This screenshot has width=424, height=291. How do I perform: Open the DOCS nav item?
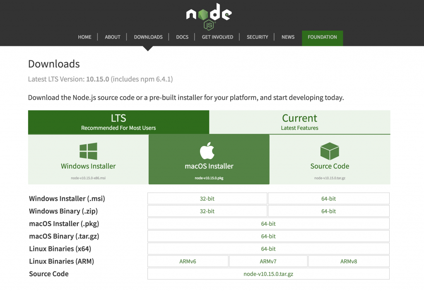(x=182, y=37)
